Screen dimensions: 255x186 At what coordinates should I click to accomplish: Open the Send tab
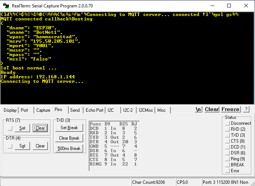click(x=75, y=110)
